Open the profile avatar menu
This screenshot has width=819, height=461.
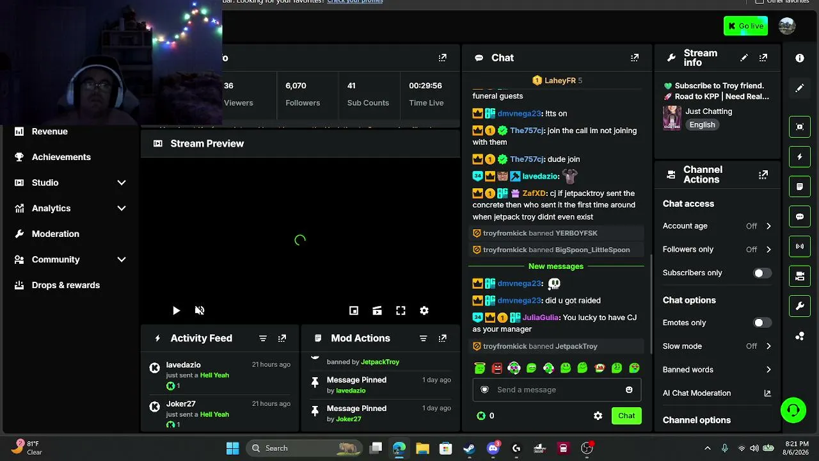click(x=787, y=26)
